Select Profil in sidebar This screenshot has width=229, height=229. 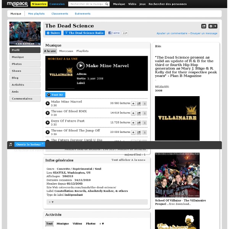click(x=25, y=50)
